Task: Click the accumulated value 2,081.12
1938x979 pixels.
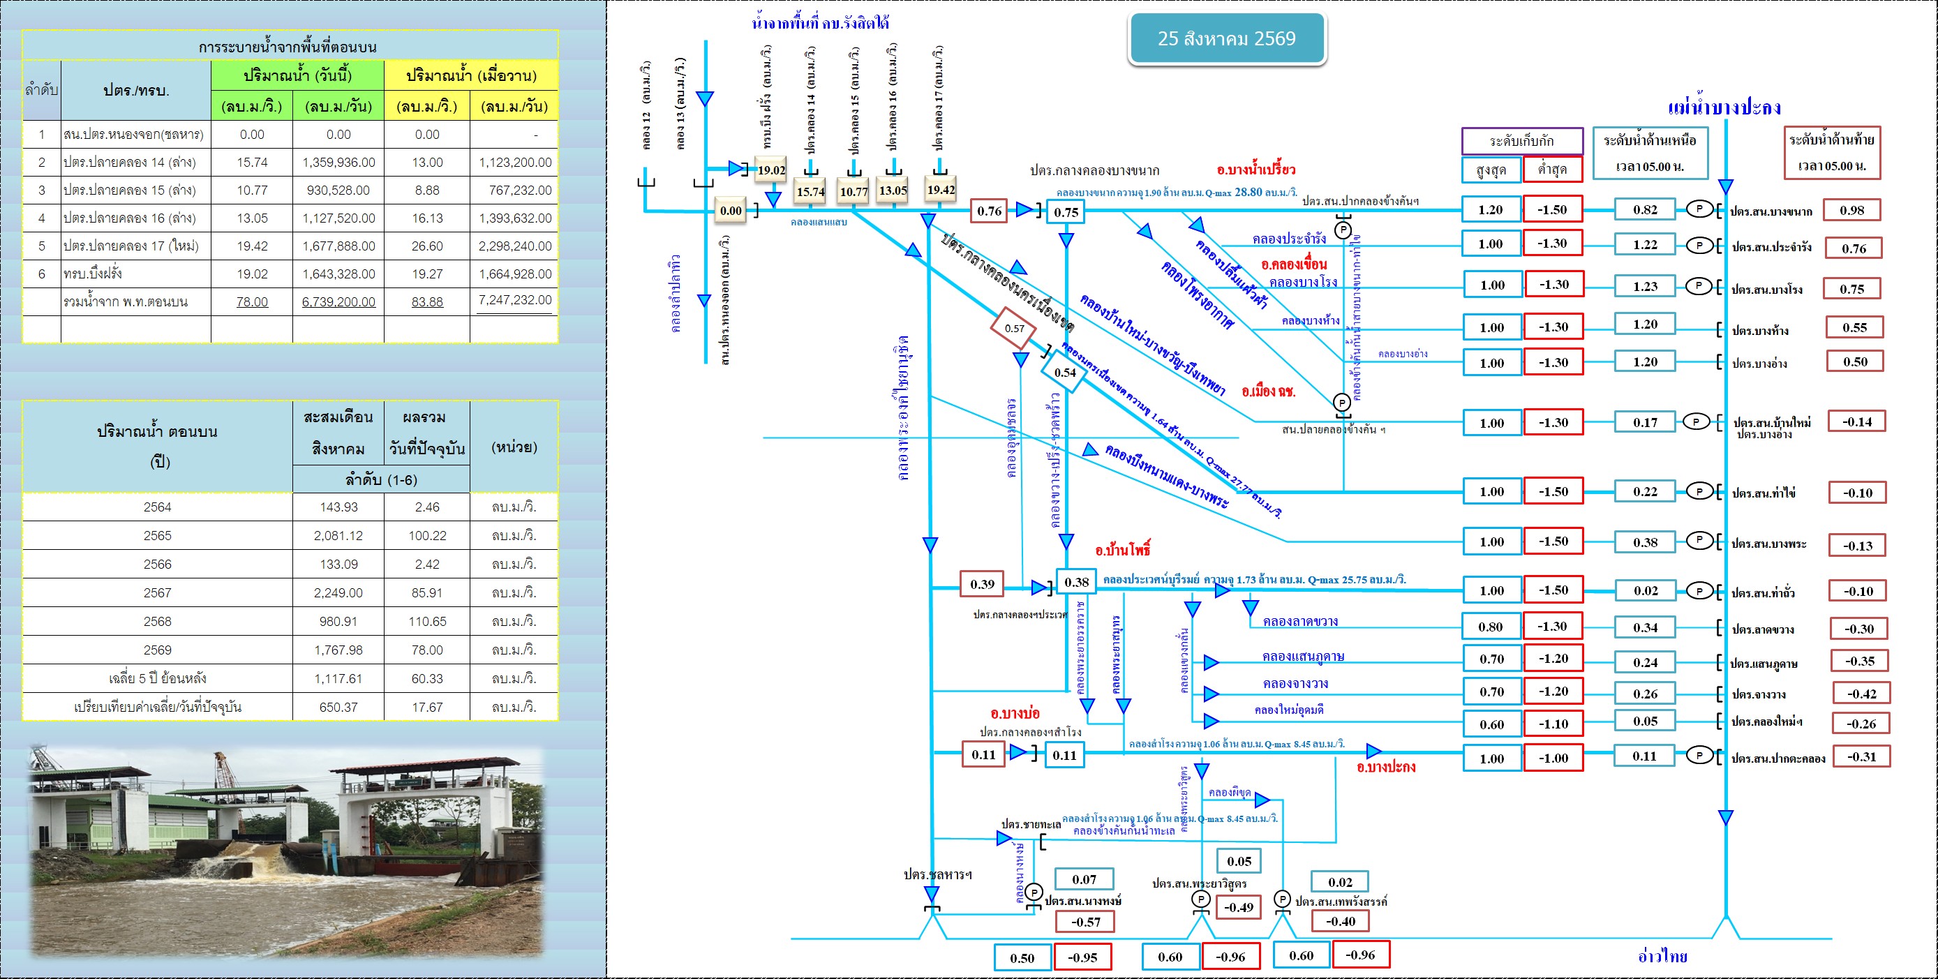Action: 338,536
